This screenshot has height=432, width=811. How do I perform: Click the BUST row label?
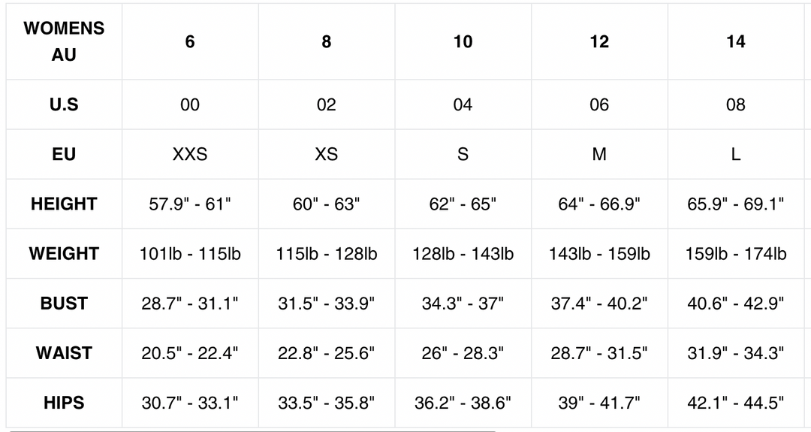pos(64,303)
